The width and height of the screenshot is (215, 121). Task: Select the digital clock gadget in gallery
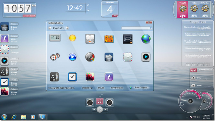(55, 38)
